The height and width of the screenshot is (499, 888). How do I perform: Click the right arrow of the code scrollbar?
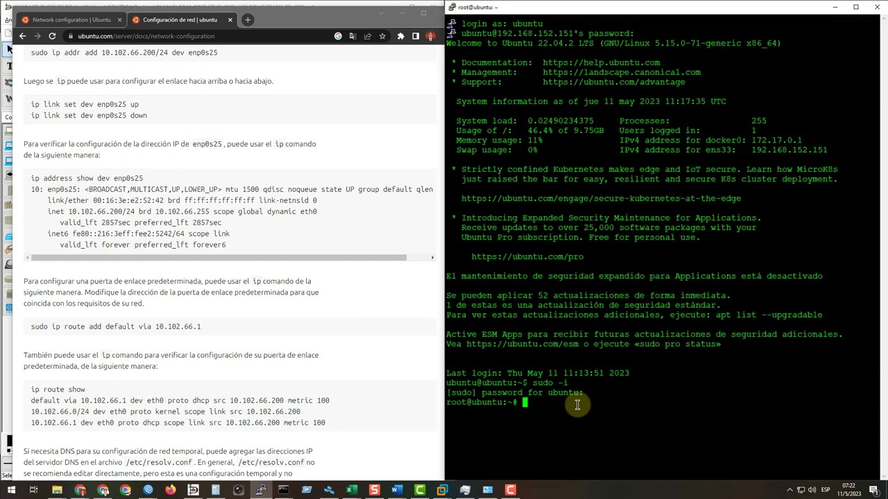pyautogui.click(x=432, y=258)
